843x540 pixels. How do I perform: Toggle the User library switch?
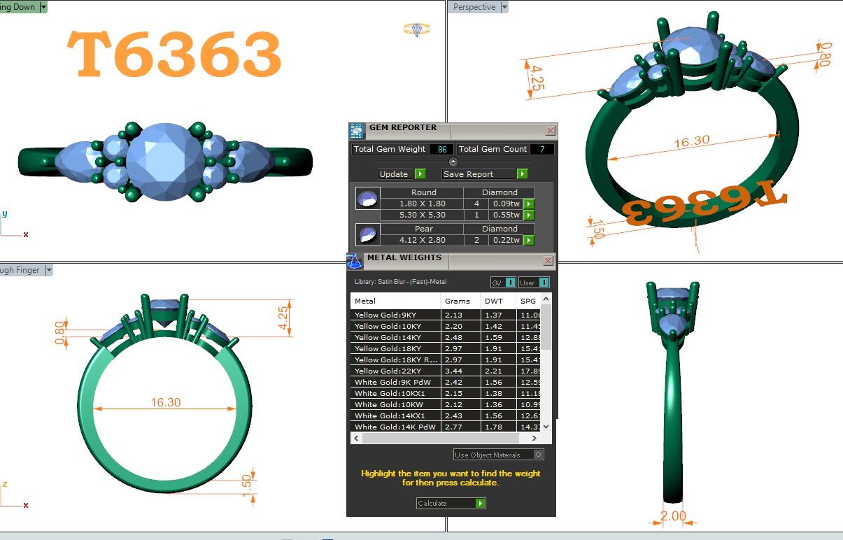[534, 283]
